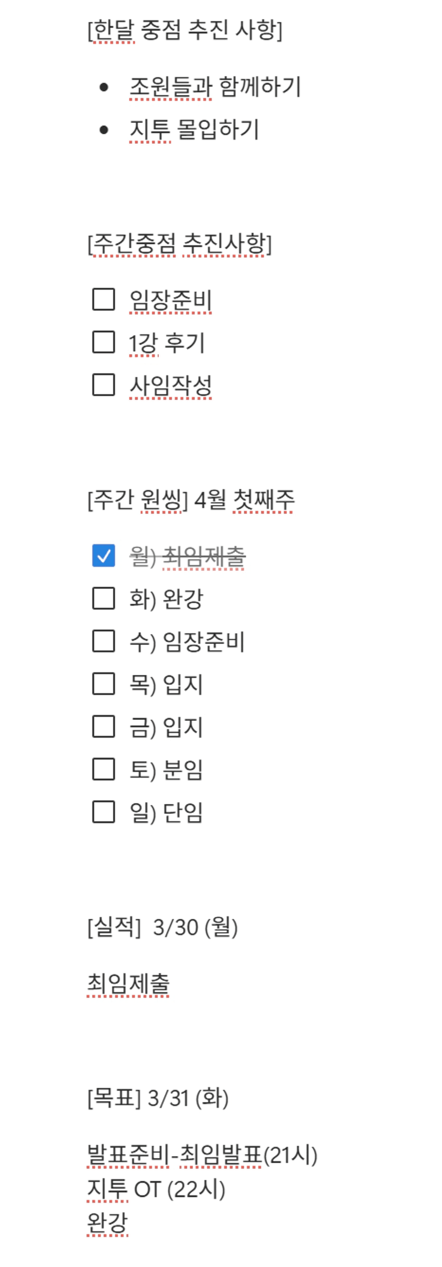Click the [실적] 3/30 (월) heading

pyautogui.click(x=162, y=927)
